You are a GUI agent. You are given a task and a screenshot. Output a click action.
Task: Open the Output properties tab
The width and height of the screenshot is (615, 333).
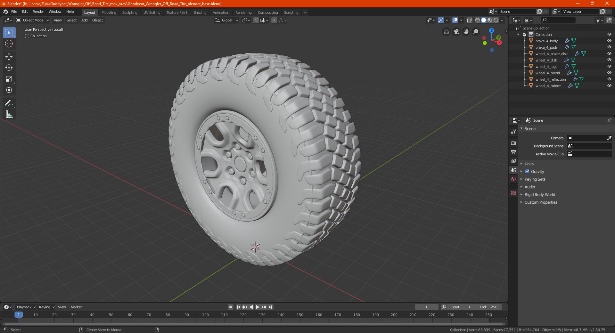[x=513, y=152]
